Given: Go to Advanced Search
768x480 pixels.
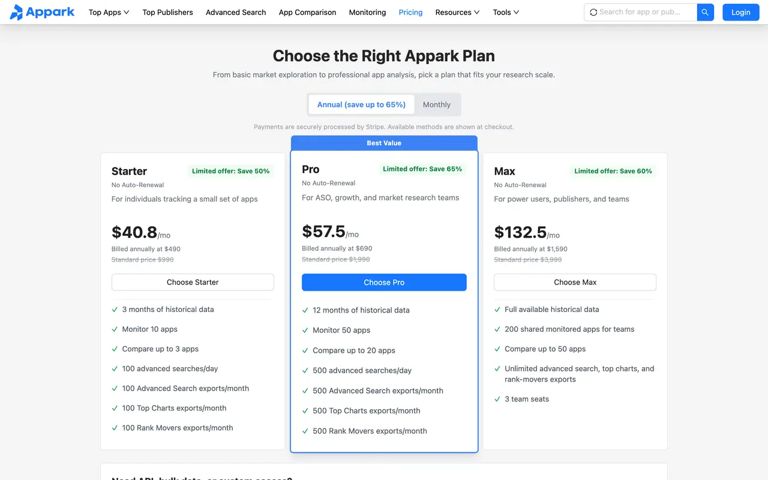Looking at the screenshot, I should (x=236, y=12).
